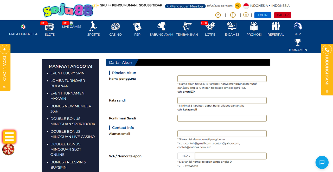The width and height of the screenshot is (333, 172).
Task: Select the SABUNG AYAM menu label
Action: (x=161, y=34)
